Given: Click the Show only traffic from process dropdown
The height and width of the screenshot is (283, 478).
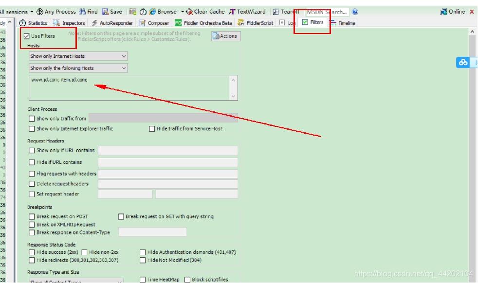Looking at the screenshot, I should click(x=163, y=118).
